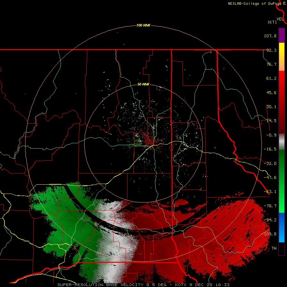
Task: Select the -16.5 legend value
Action: [270, 149]
